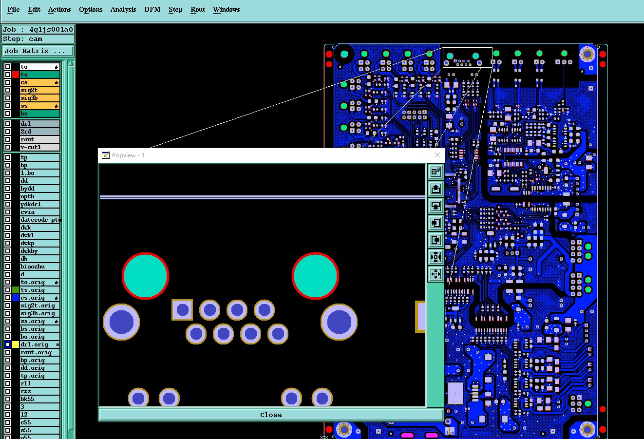Click the blue swatch of cs.orig layer
Viewport: 644px width, 439px height.
point(16,298)
